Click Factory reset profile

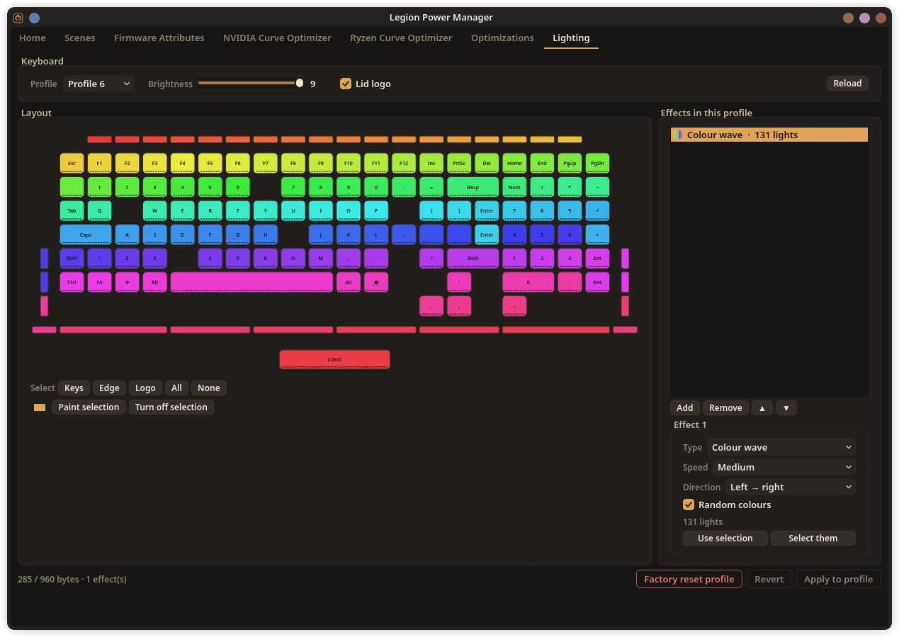coord(689,579)
